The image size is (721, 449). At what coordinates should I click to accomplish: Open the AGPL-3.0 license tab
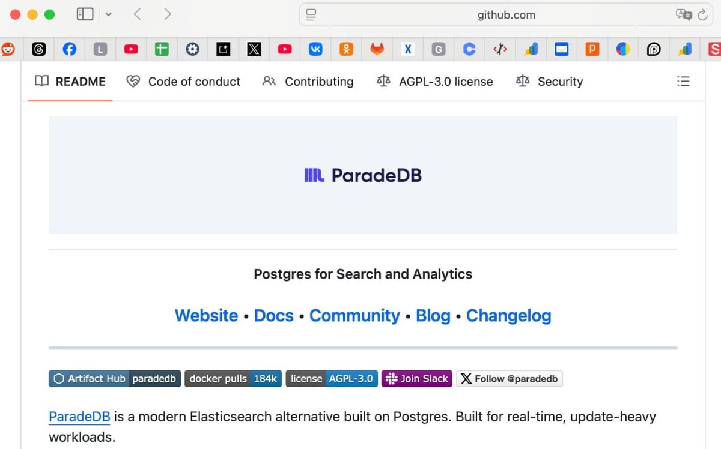[434, 82]
